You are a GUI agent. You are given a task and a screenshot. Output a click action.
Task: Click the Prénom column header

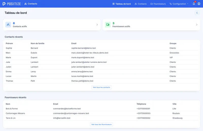point(9,43)
